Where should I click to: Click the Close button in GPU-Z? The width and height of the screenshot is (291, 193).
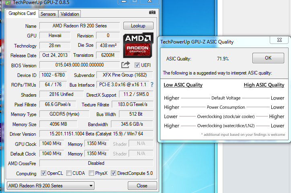[x=142, y=186]
